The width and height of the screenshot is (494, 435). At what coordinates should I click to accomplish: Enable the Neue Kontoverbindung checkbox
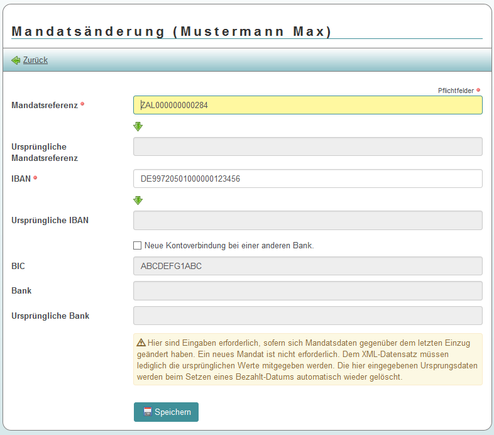pyautogui.click(x=138, y=245)
